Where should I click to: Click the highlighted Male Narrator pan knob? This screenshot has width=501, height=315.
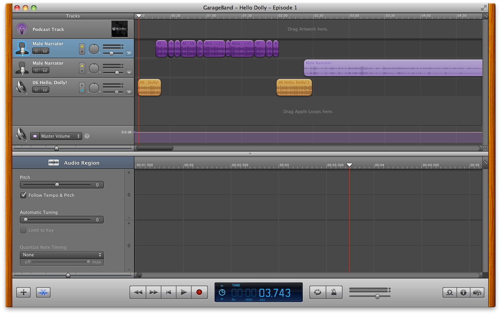pyautogui.click(x=94, y=49)
